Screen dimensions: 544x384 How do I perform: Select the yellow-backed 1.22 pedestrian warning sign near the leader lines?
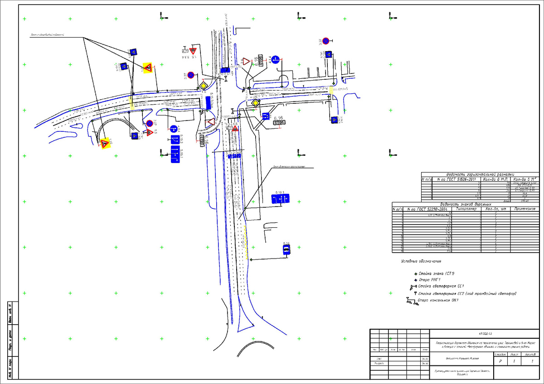point(147,67)
